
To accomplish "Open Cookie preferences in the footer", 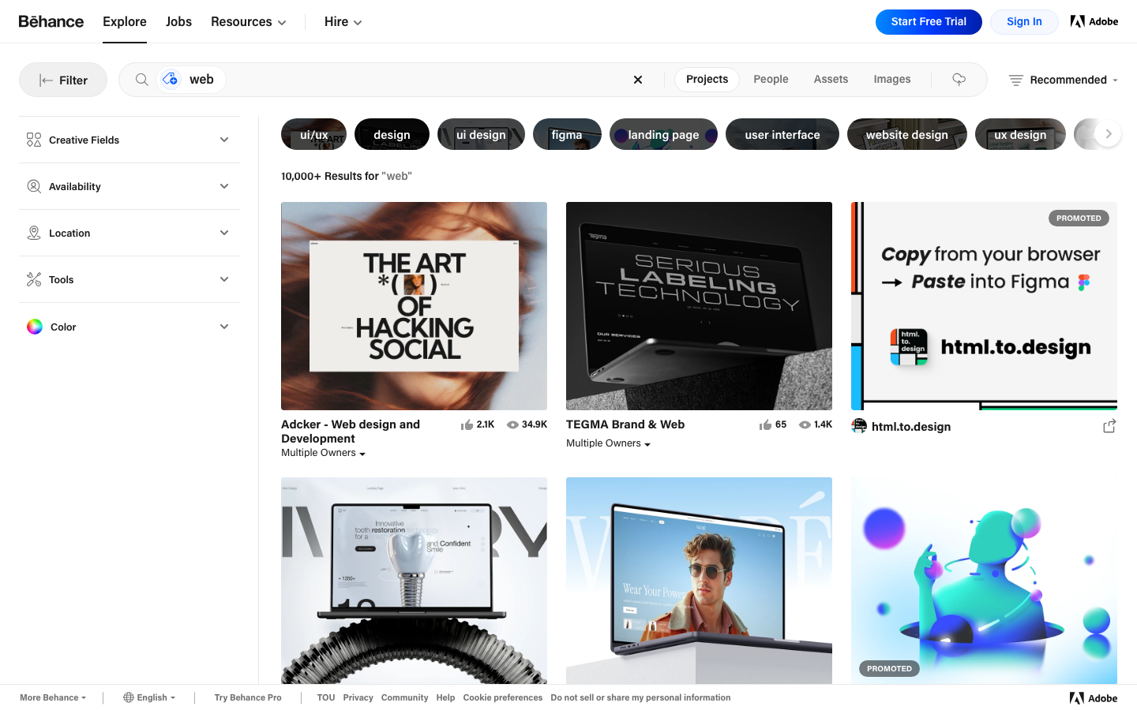I will 503,697.
